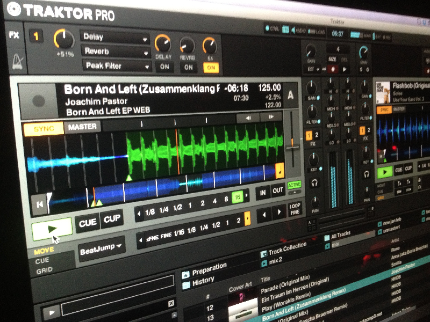Click the CTRL indicator in the header
430x322 pixels.
(272, 28)
